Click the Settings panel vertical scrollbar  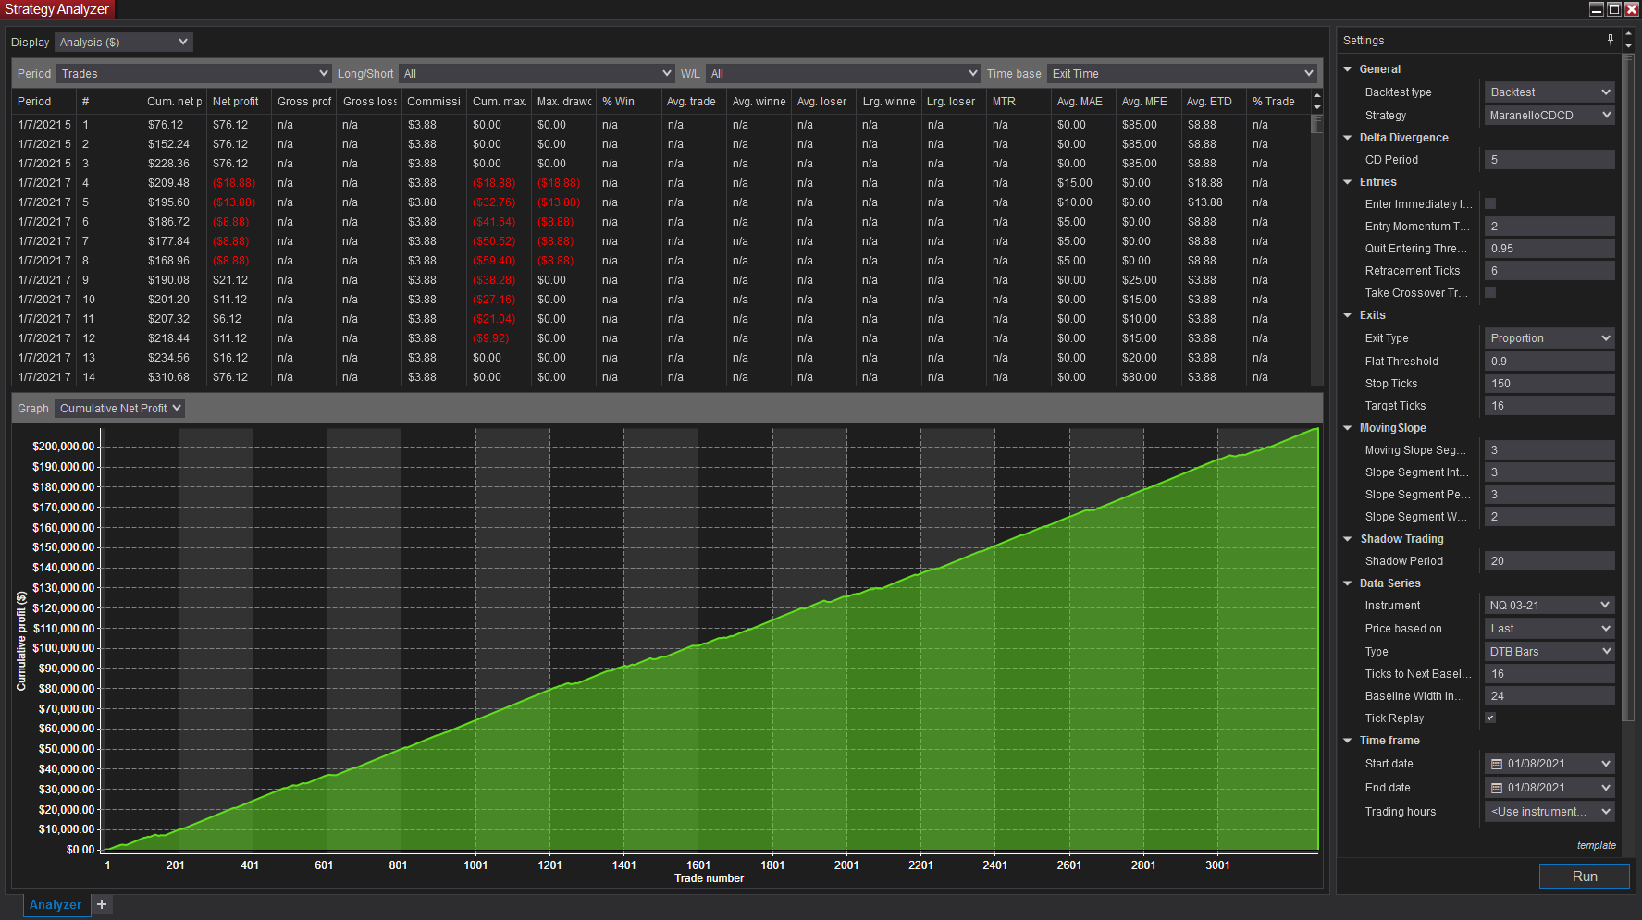(1629, 386)
